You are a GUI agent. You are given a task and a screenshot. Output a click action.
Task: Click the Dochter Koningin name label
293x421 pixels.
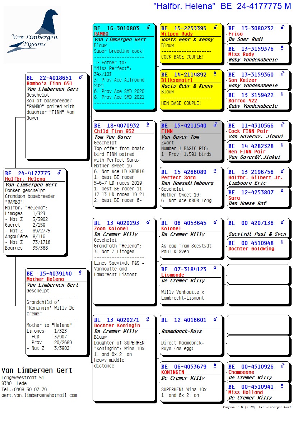117,325
